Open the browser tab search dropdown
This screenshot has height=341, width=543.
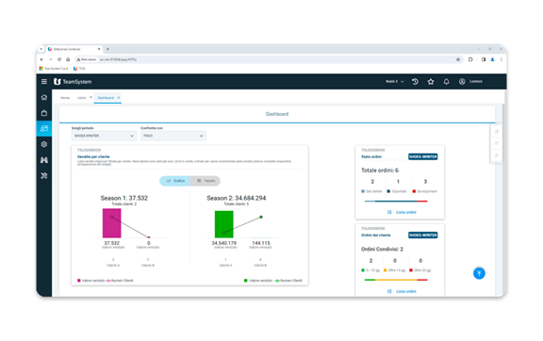click(41, 49)
